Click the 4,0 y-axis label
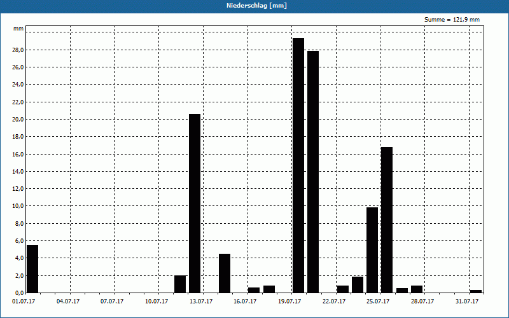 click(19, 258)
